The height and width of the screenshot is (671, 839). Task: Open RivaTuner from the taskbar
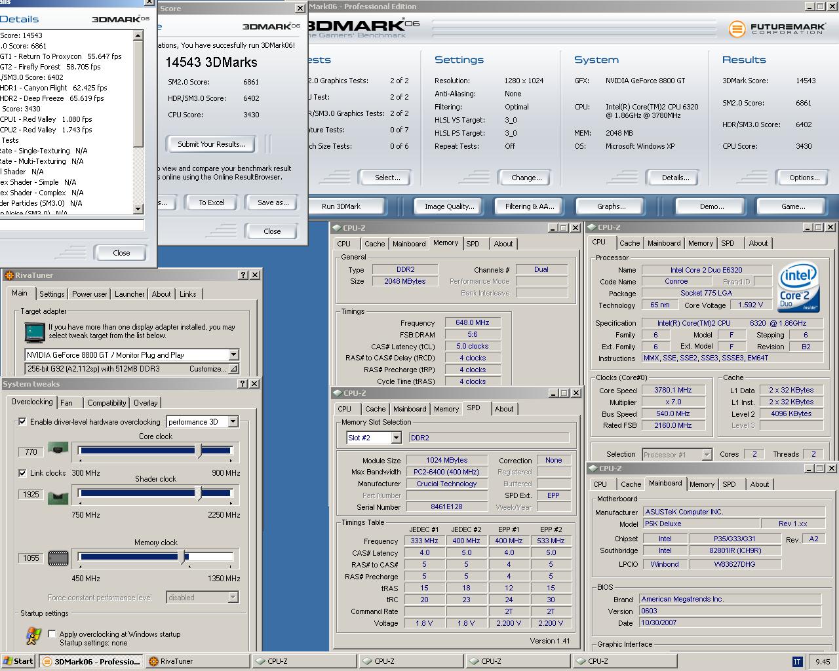coord(197,661)
